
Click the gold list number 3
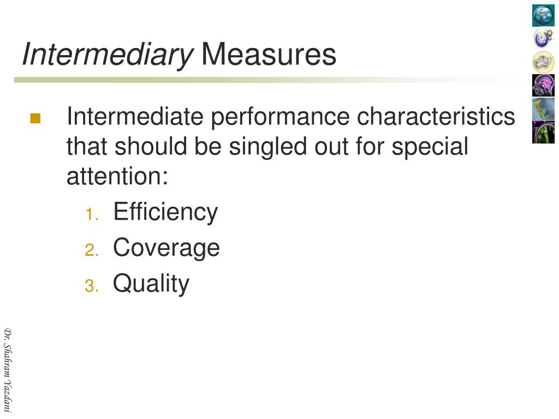(92, 286)
